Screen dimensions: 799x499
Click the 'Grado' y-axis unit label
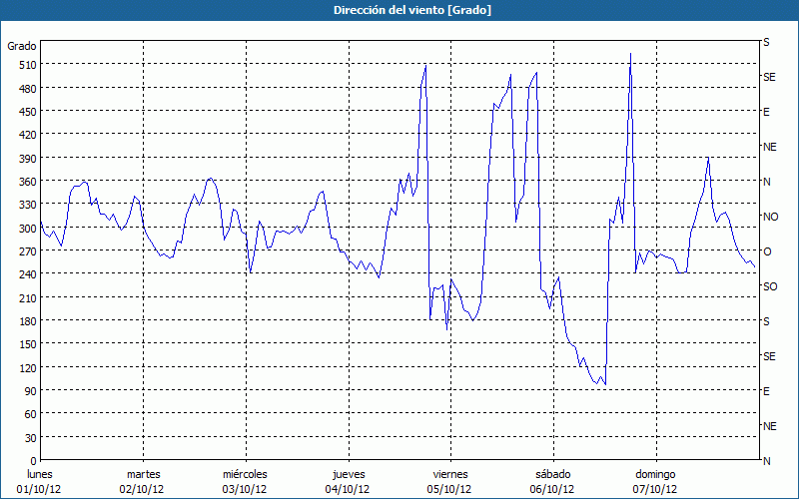click(x=22, y=46)
